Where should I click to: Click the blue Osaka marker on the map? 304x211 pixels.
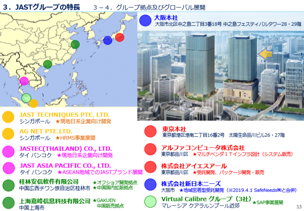tap(108, 40)
